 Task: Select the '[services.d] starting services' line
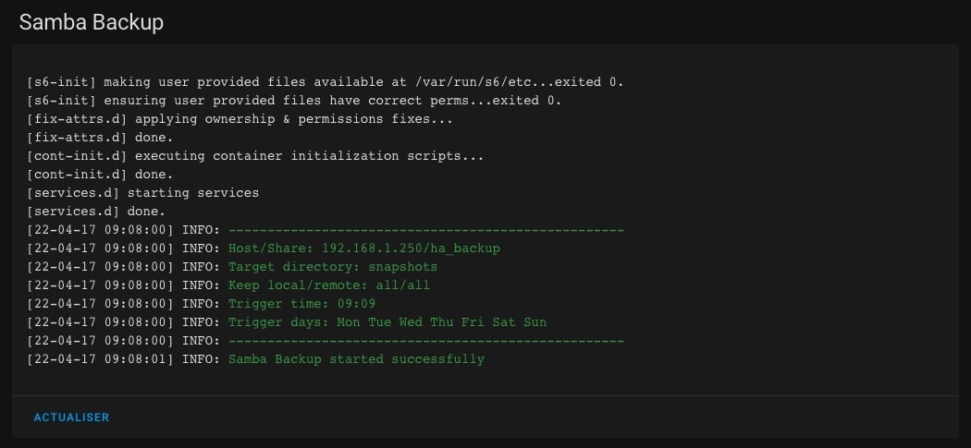tap(143, 192)
